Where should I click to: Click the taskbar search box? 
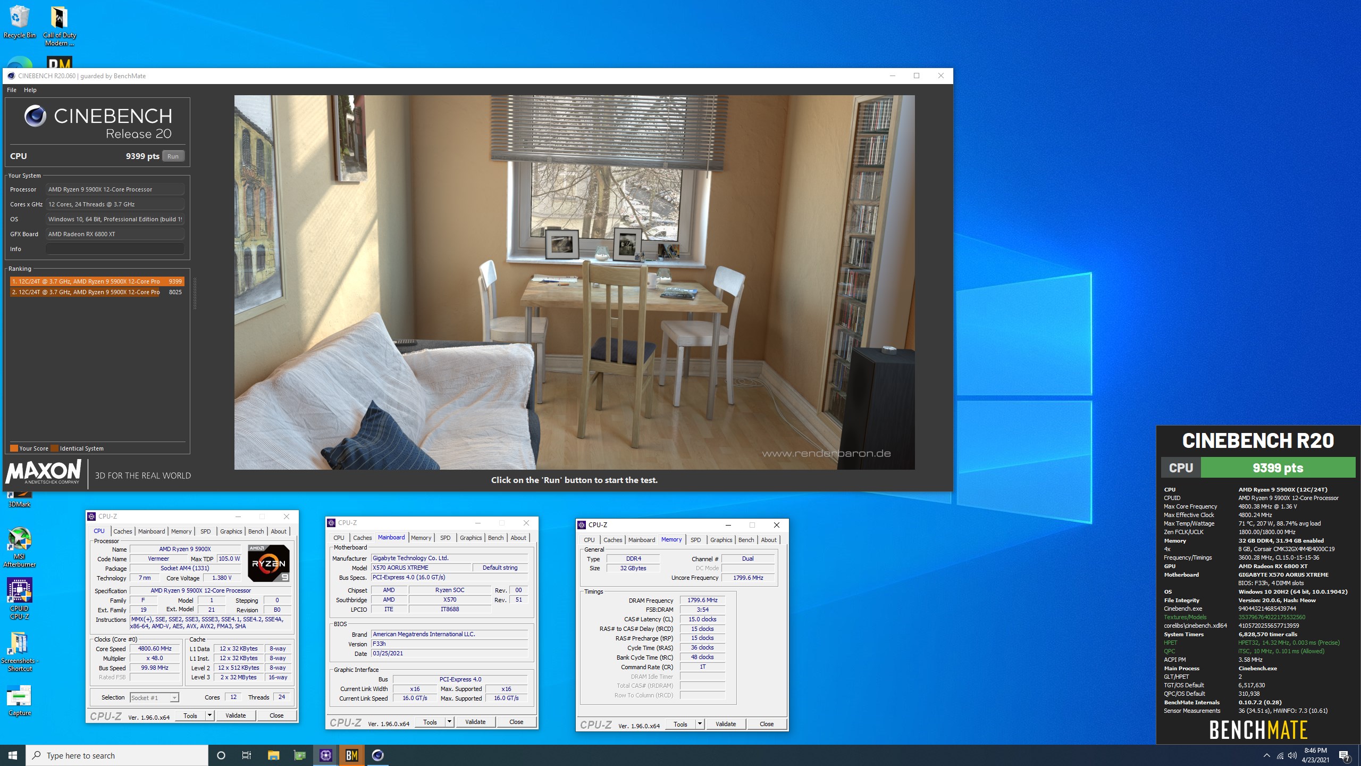[117, 755]
